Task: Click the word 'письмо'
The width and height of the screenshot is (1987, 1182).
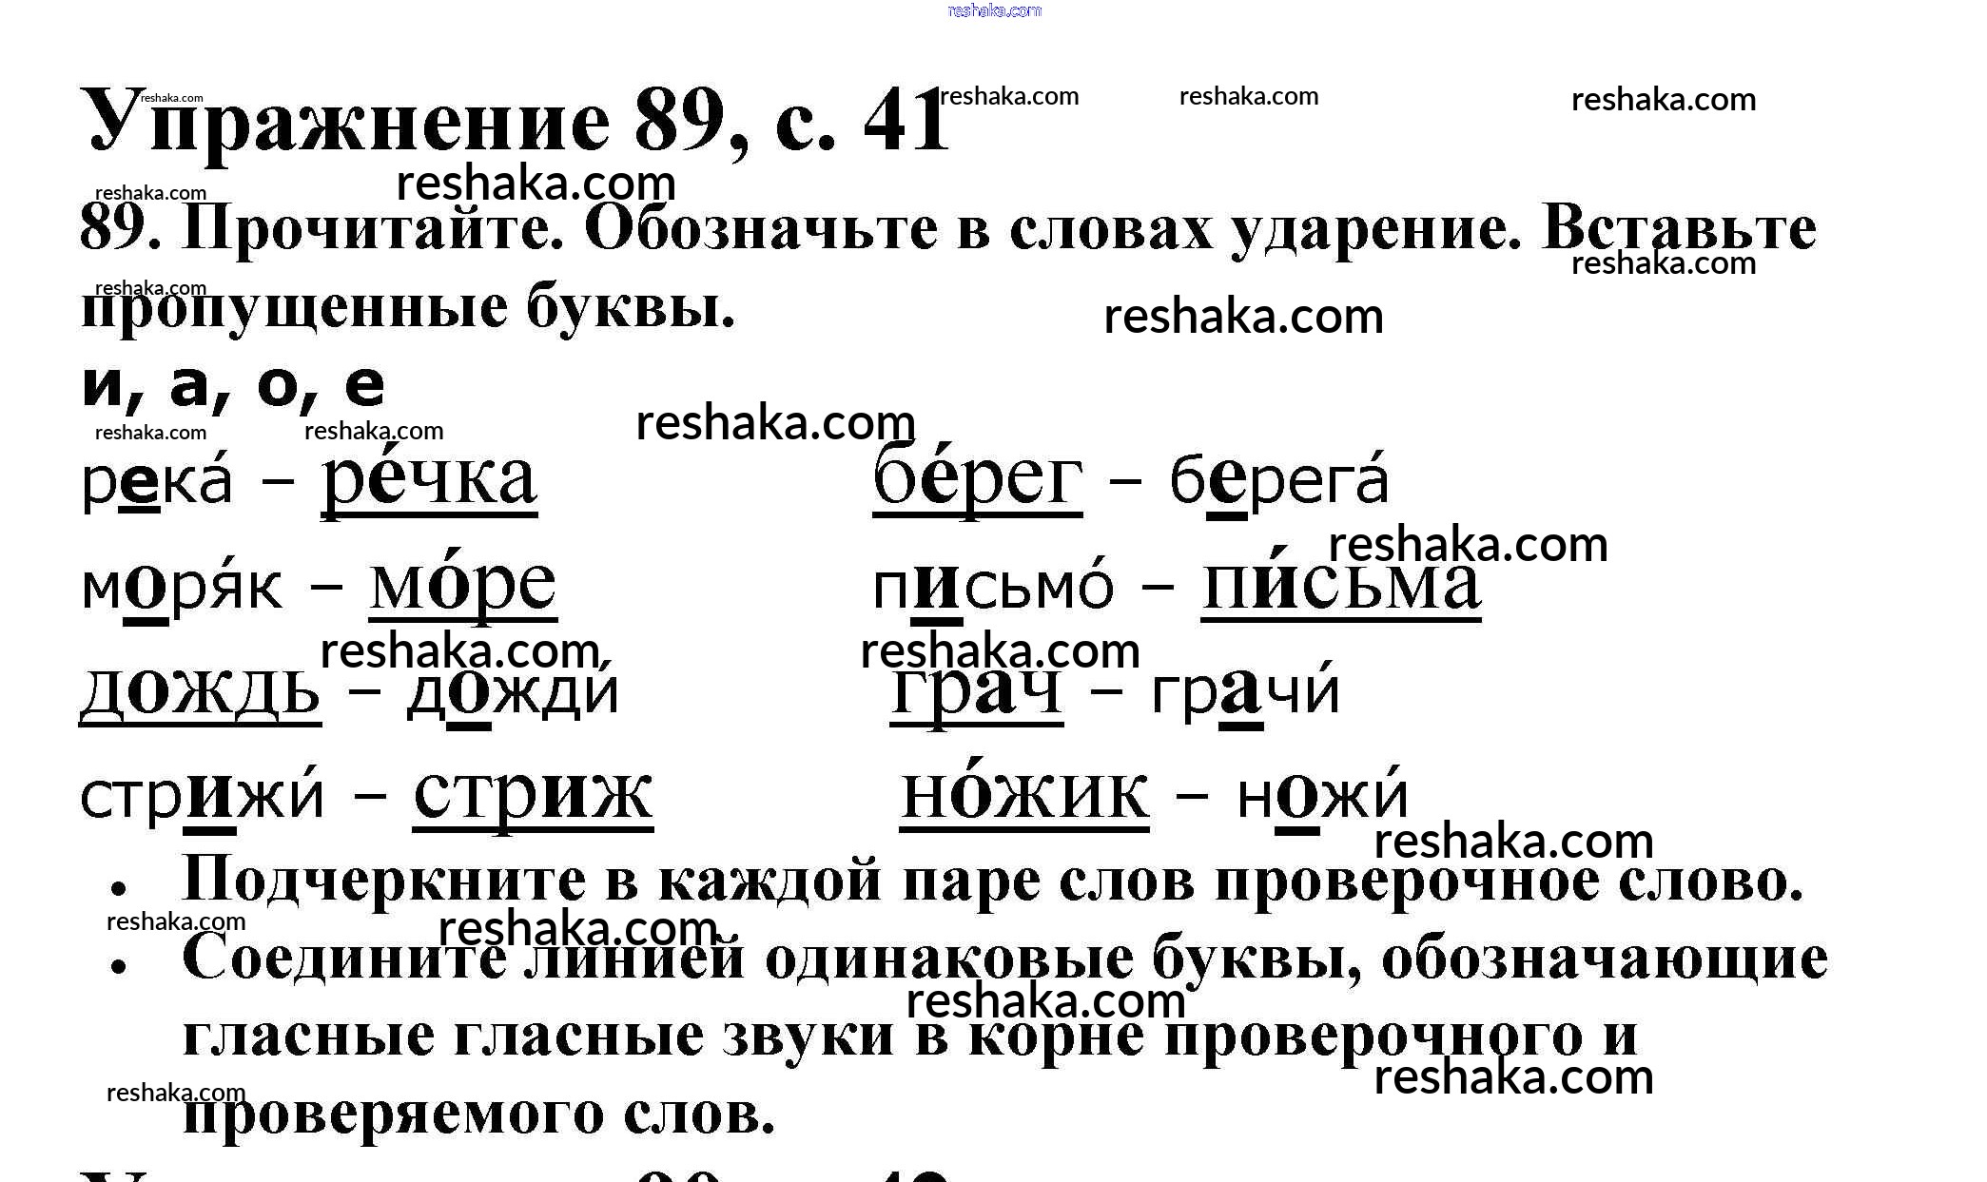Action: pyautogui.click(x=992, y=587)
